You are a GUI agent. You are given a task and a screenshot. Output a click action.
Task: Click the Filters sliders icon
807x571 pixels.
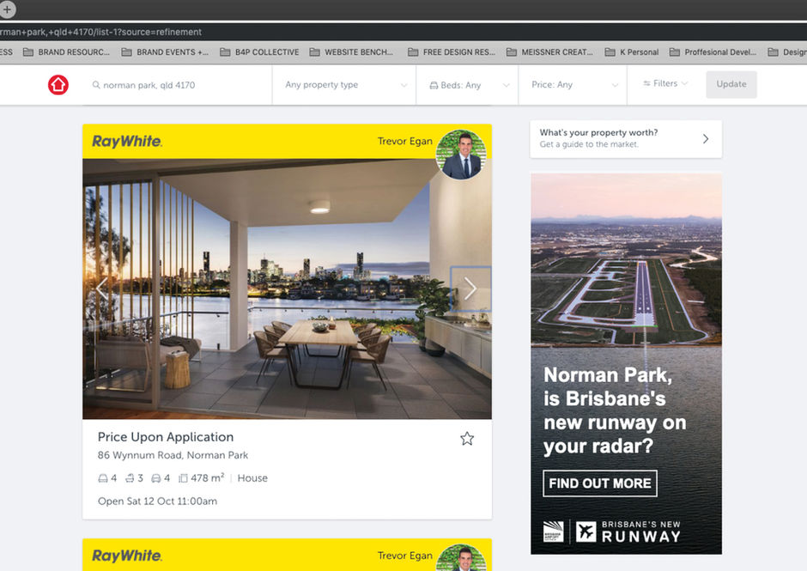[646, 83]
